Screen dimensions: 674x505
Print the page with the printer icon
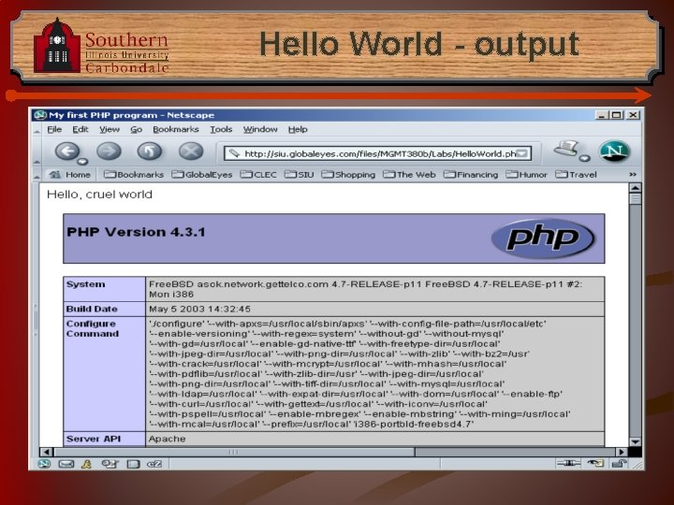coord(566,149)
